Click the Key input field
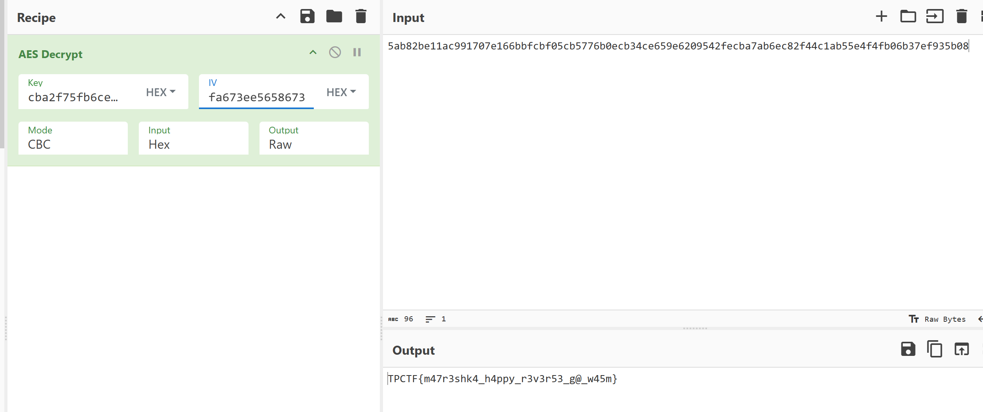The width and height of the screenshot is (983, 412). coord(82,97)
